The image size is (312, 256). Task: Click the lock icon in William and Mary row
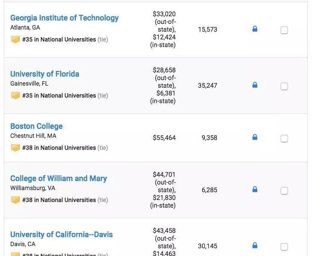click(x=255, y=189)
